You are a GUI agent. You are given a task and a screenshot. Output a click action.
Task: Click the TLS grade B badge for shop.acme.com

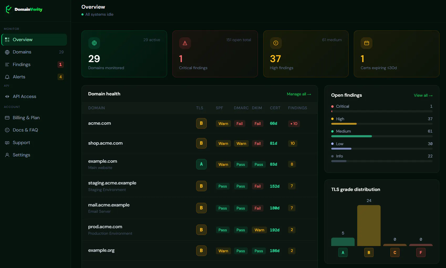click(x=201, y=143)
